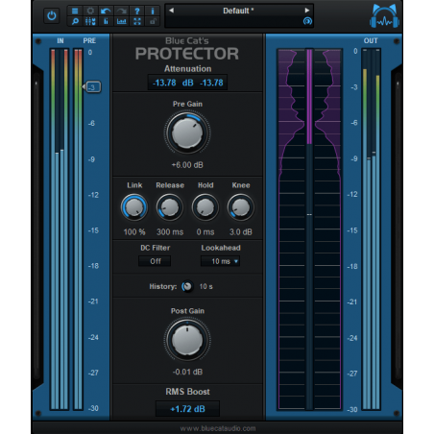
Task: Open the about info icon
Action: click(153, 11)
